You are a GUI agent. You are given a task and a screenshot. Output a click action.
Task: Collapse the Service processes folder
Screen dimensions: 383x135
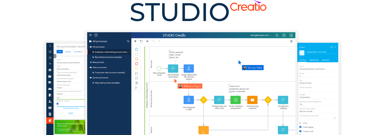[88, 78]
